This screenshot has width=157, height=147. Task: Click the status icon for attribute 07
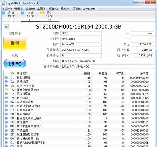pyautogui.click(x=6, y=94)
